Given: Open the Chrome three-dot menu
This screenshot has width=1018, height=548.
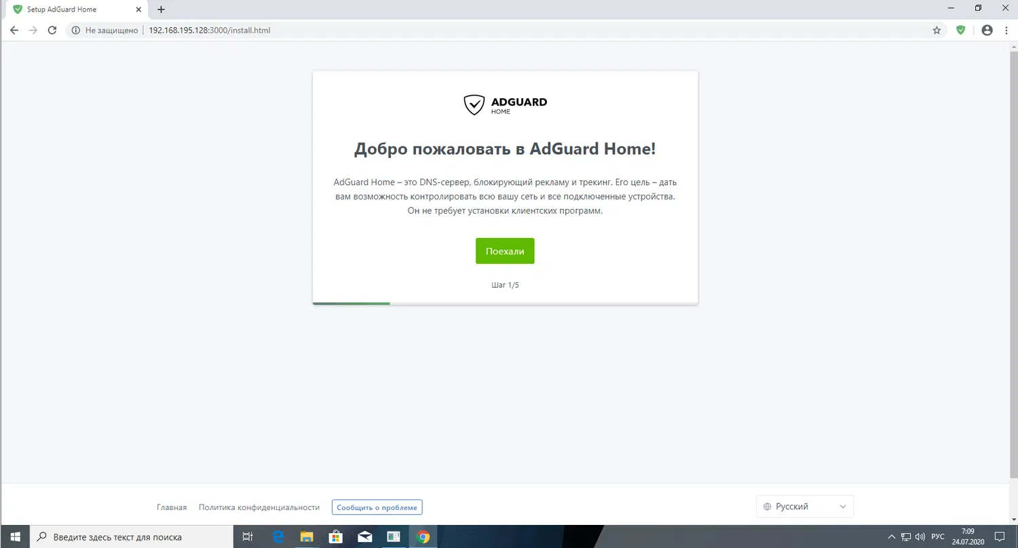Looking at the screenshot, I should (1006, 31).
